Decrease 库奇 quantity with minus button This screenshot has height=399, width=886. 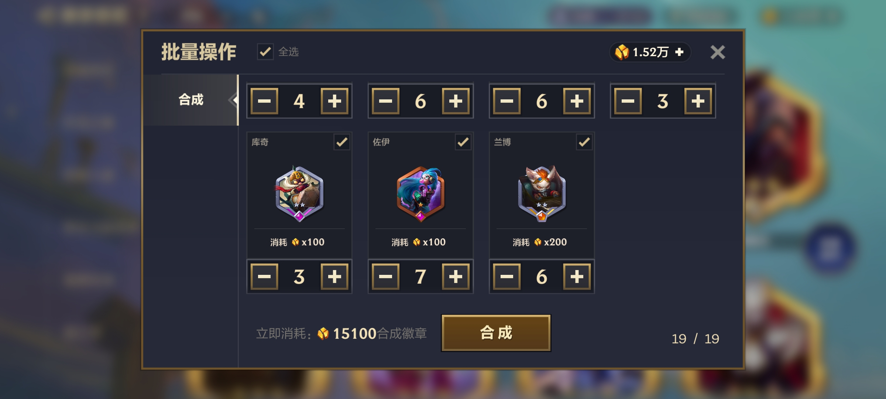[x=264, y=276]
